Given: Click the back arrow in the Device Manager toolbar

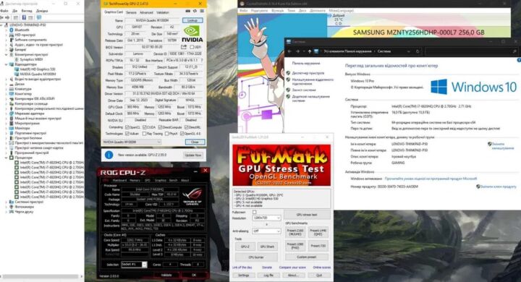Looking at the screenshot, I should click(x=2, y=17).
